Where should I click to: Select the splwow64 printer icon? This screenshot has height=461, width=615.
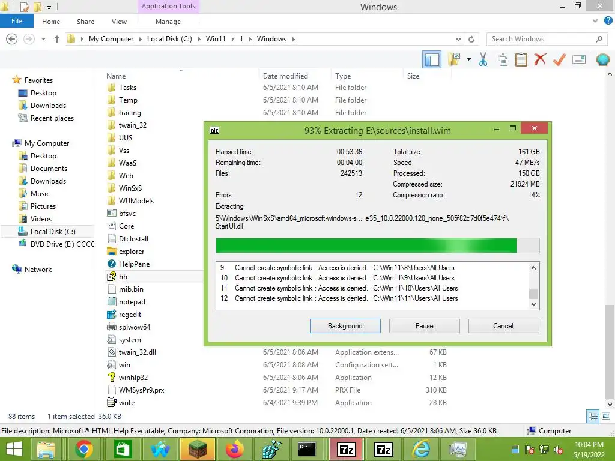[112, 327]
